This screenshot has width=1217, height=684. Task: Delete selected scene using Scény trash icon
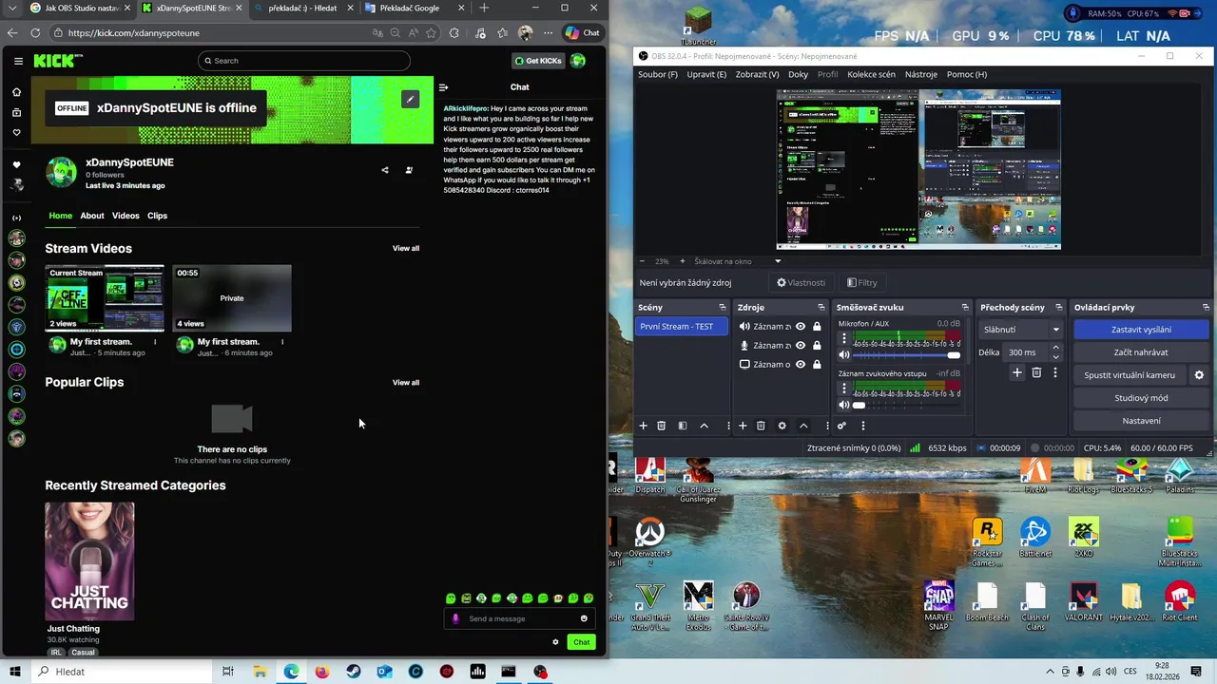tap(662, 426)
